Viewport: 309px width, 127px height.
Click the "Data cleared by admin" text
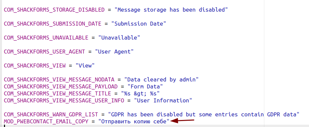[x=161, y=80]
